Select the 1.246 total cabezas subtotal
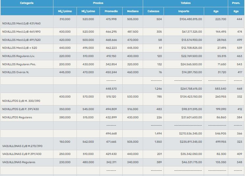Viewport: 245px width, 176px height. (x=158, y=89)
